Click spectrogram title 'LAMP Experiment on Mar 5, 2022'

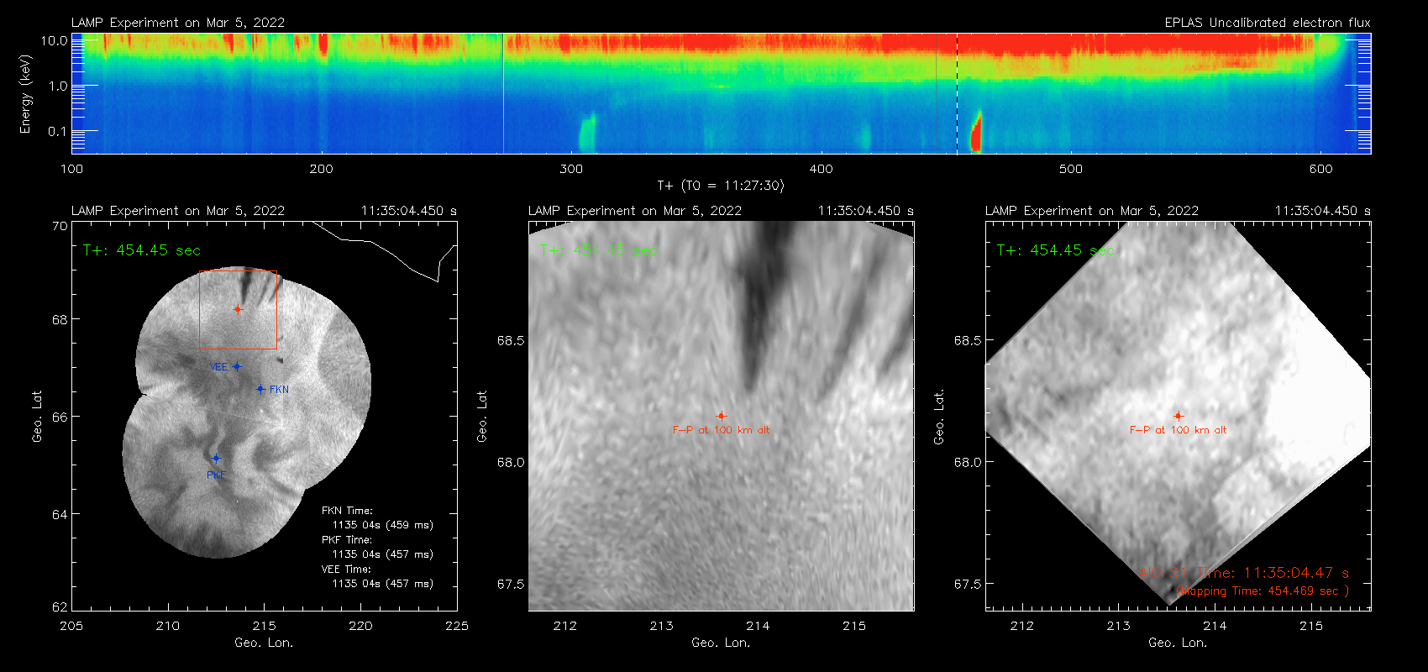pos(178,23)
